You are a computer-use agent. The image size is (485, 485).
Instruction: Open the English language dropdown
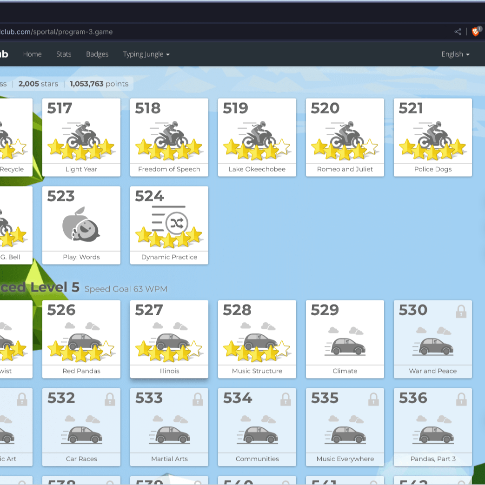(x=455, y=54)
